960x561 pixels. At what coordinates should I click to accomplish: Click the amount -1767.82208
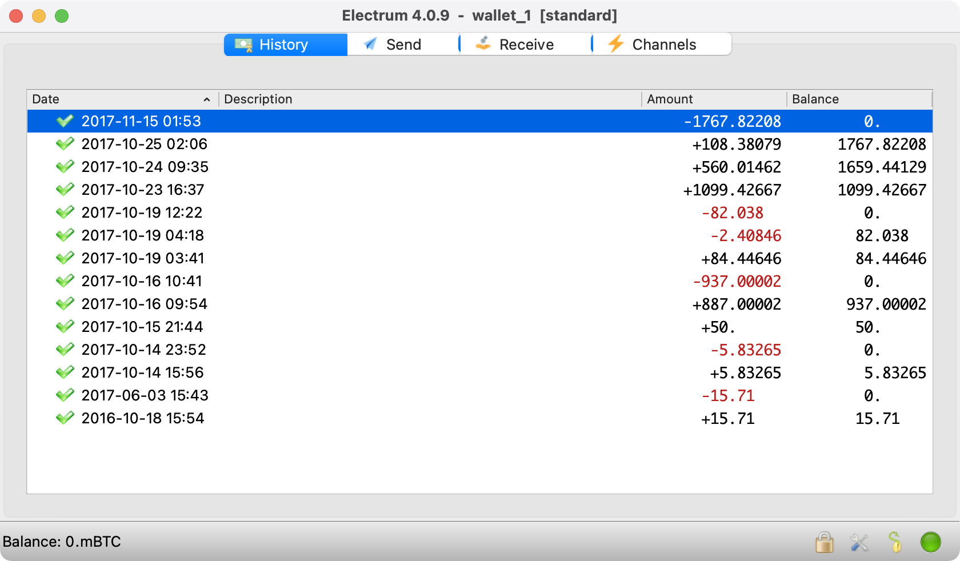tap(733, 121)
